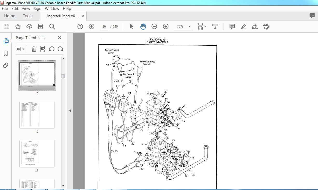Open the Window menu
This screenshot has height=190, width=318.
[x=52, y=8]
